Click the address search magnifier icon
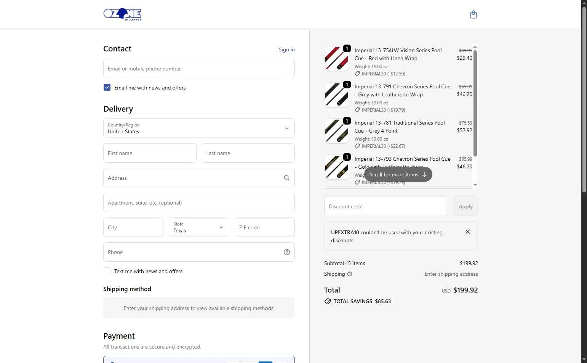Image resolution: width=587 pixels, height=363 pixels. 287,178
